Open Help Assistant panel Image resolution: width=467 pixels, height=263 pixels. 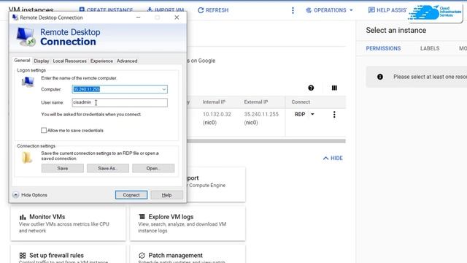[x=387, y=10]
